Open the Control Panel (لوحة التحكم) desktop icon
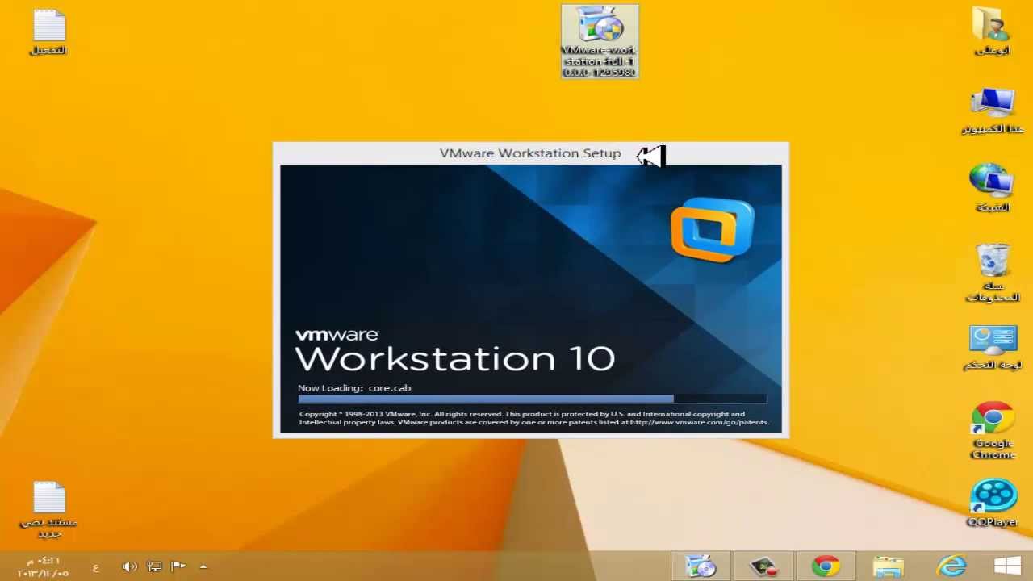 993,349
